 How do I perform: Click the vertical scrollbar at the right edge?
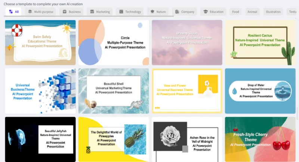coord(297,113)
